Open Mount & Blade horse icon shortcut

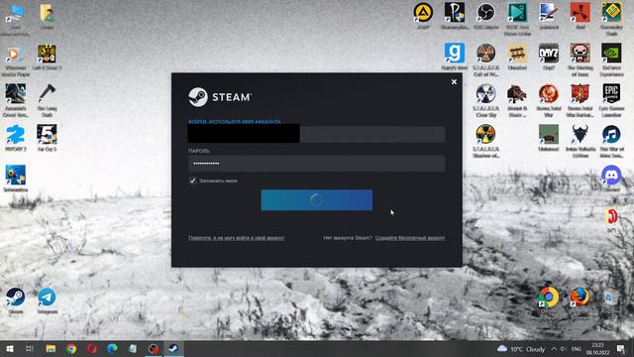517,100
